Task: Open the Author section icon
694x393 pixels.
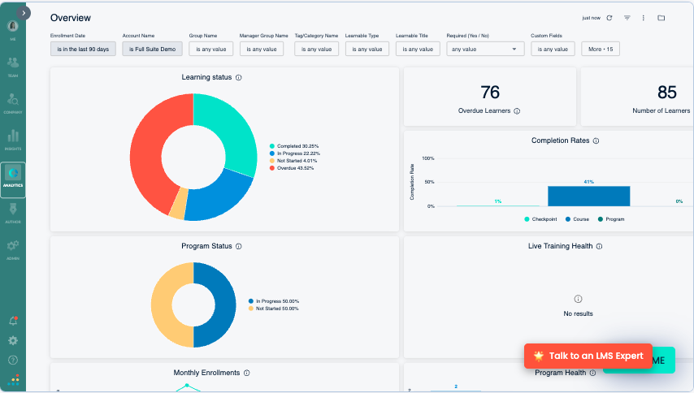Action: [13, 212]
